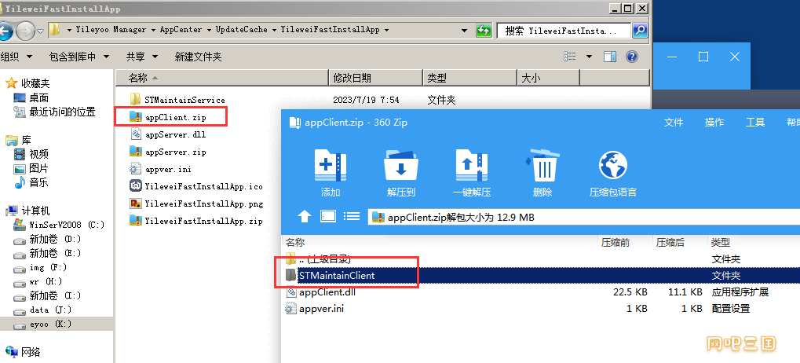
Task: Open the 工具 menu in 360 Zip
Action: (x=755, y=122)
